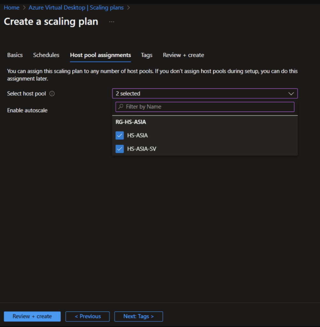Viewport: 320px width, 327px height.
Task: Click the Next: Tags button
Action: [138, 316]
